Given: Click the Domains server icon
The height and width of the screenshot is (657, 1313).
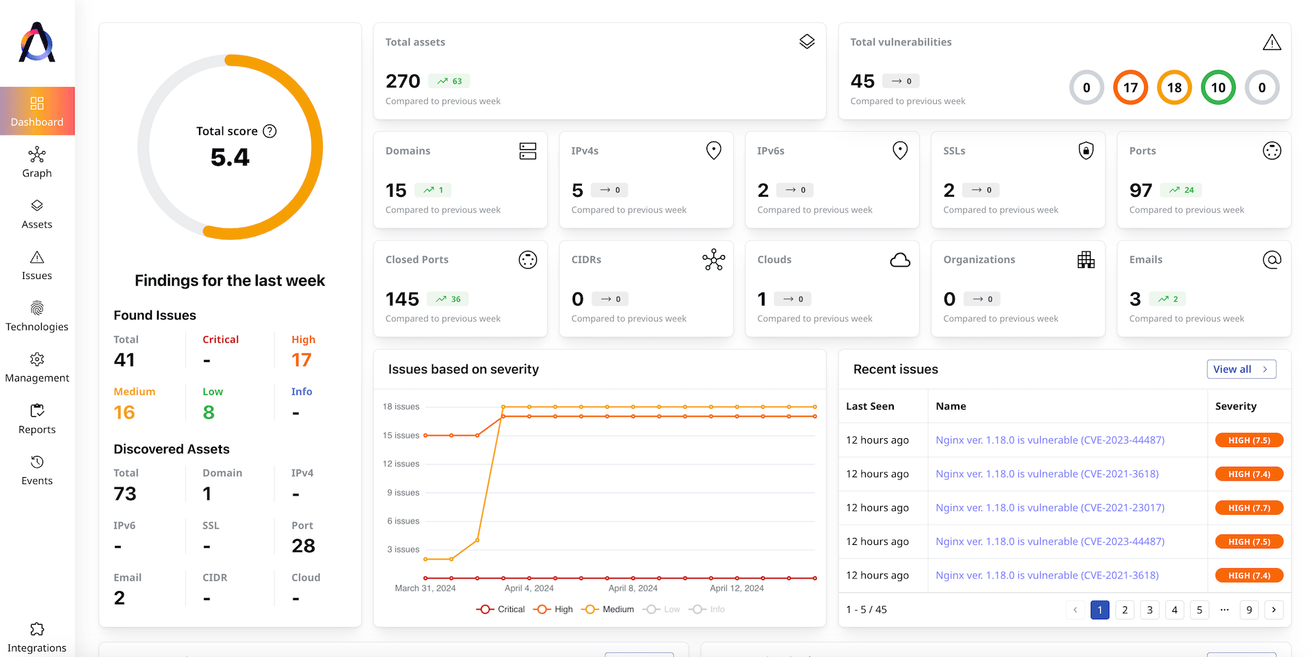Looking at the screenshot, I should click(x=528, y=151).
